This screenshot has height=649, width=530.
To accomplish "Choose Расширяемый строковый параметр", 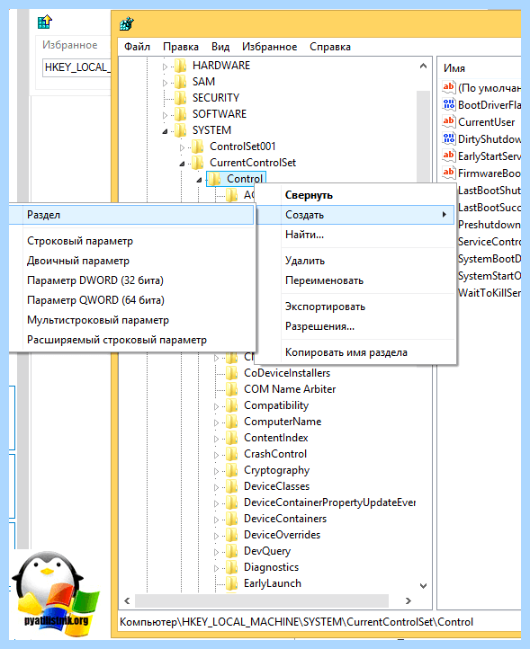I will [131, 340].
